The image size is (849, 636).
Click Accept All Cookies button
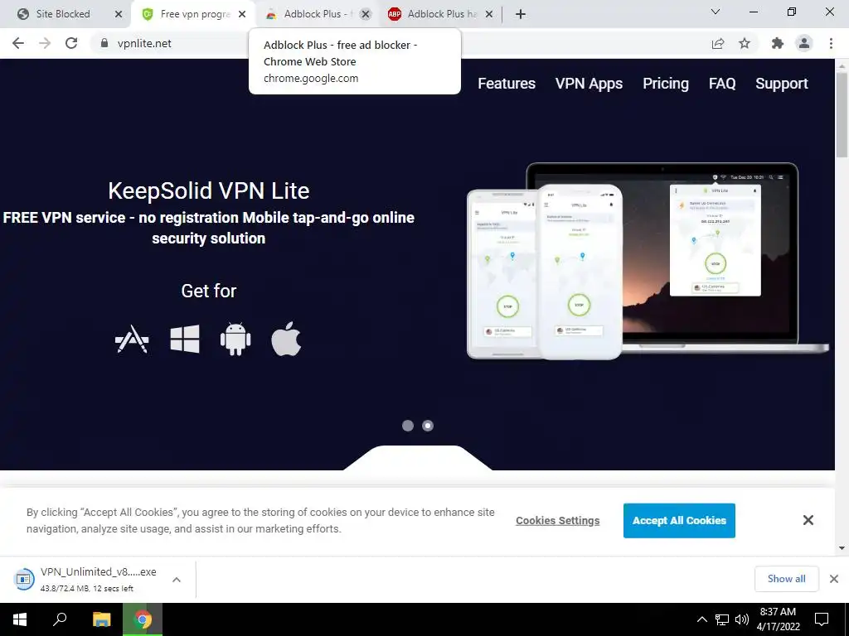point(679,520)
